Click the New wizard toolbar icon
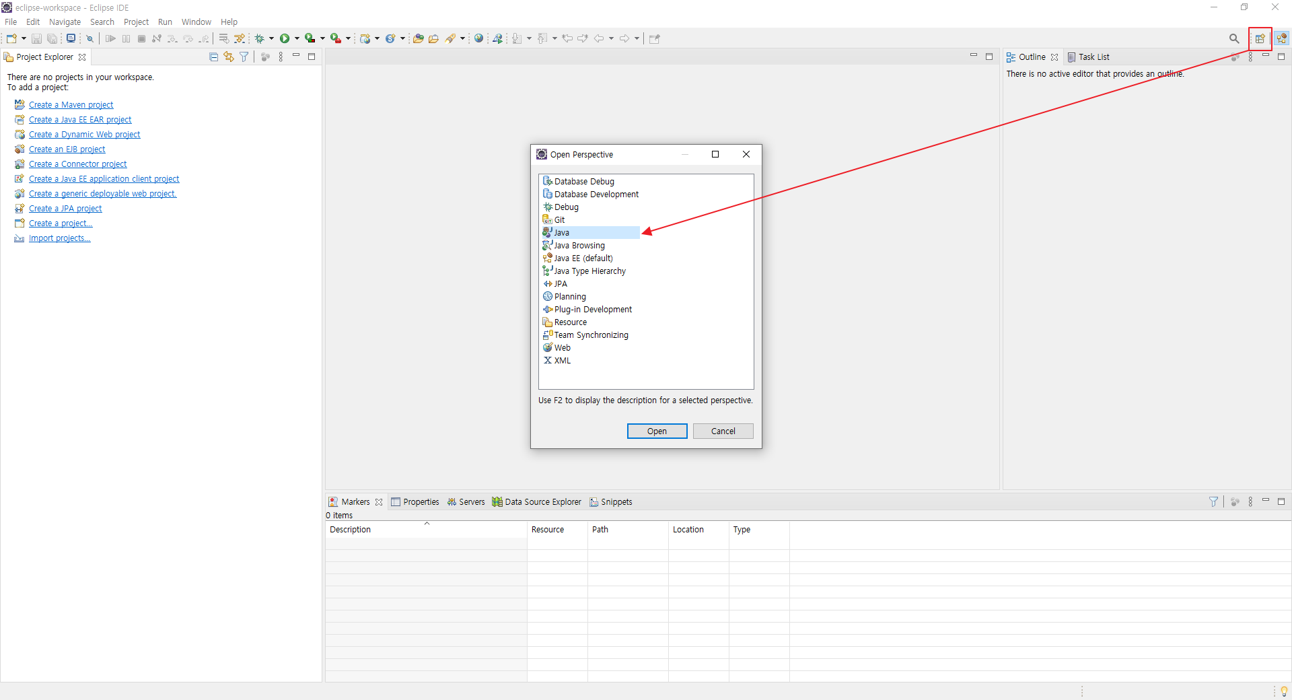The image size is (1292, 700). coord(11,38)
